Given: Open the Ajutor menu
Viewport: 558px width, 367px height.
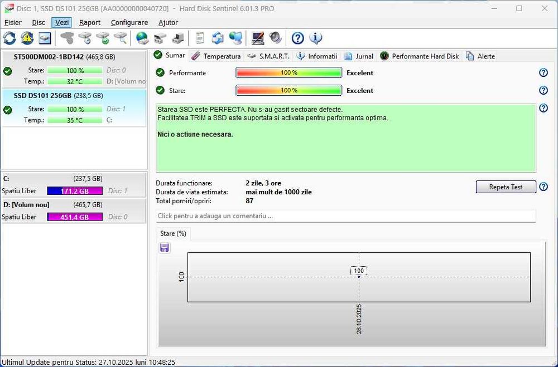Looking at the screenshot, I should coord(168,22).
